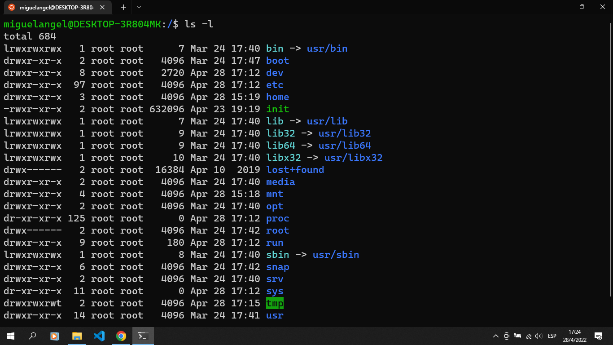Image resolution: width=613 pixels, height=345 pixels.
Task: Open Windows Search from the taskbar
Action: pyautogui.click(x=32, y=336)
